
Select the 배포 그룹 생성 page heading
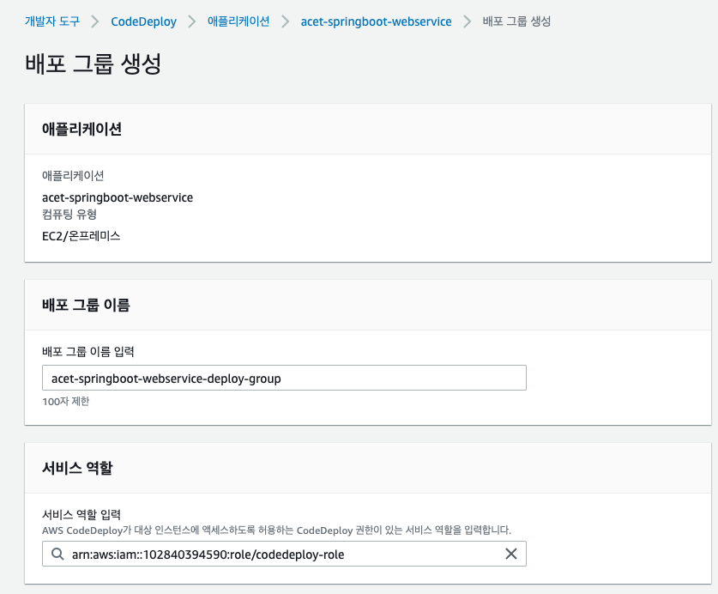(93, 64)
